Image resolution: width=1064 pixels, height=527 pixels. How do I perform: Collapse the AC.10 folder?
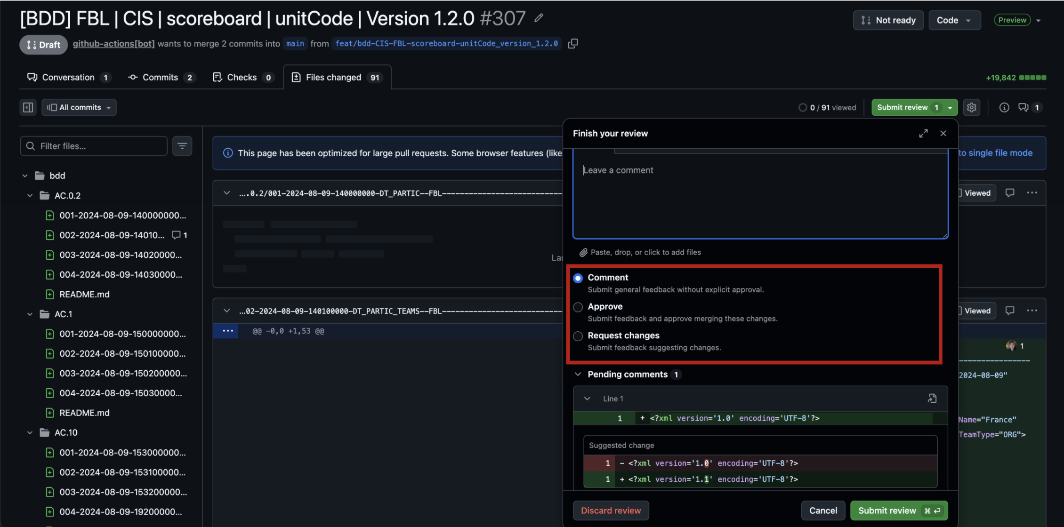(30, 432)
